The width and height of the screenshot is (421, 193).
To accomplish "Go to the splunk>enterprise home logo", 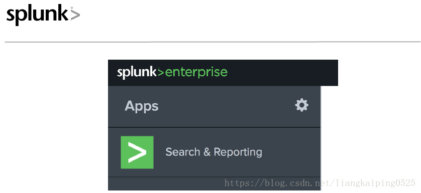I will [x=172, y=73].
